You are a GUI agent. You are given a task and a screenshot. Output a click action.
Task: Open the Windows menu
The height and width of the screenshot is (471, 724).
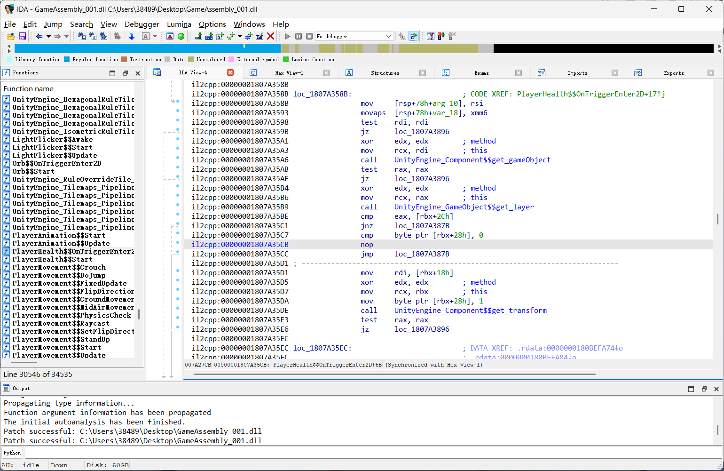(x=249, y=24)
